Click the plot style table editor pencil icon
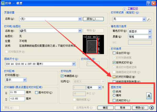This screenshot has height=112, width=157. point(149,20)
